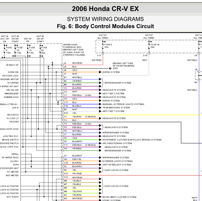202x201 pixels.
Task: Click the "BRAKE SWITCH" terminal label
Action: click(10, 140)
